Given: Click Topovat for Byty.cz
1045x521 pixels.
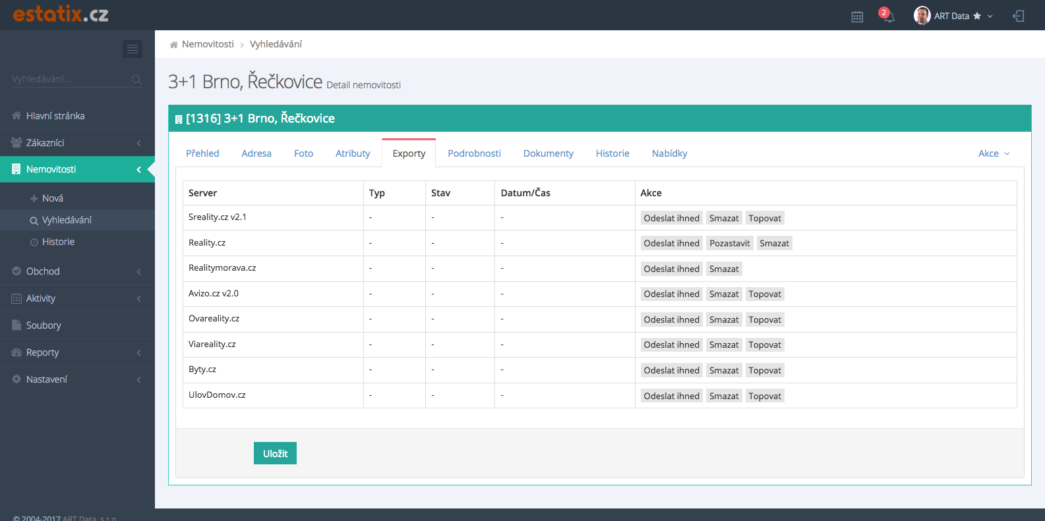Looking at the screenshot, I should [765, 370].
